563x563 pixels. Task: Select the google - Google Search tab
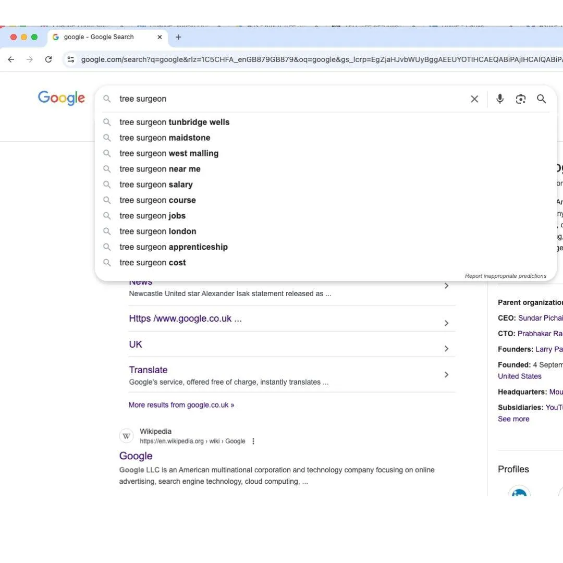pyautogui.click(x=107, y=37)
